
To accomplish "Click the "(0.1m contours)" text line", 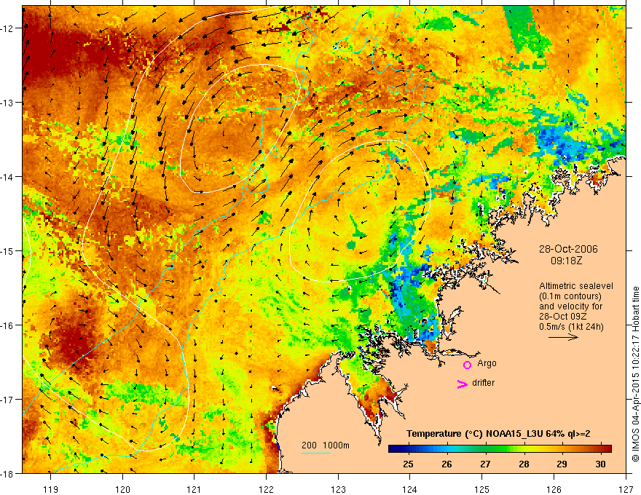I will click(x=570, y=296).
